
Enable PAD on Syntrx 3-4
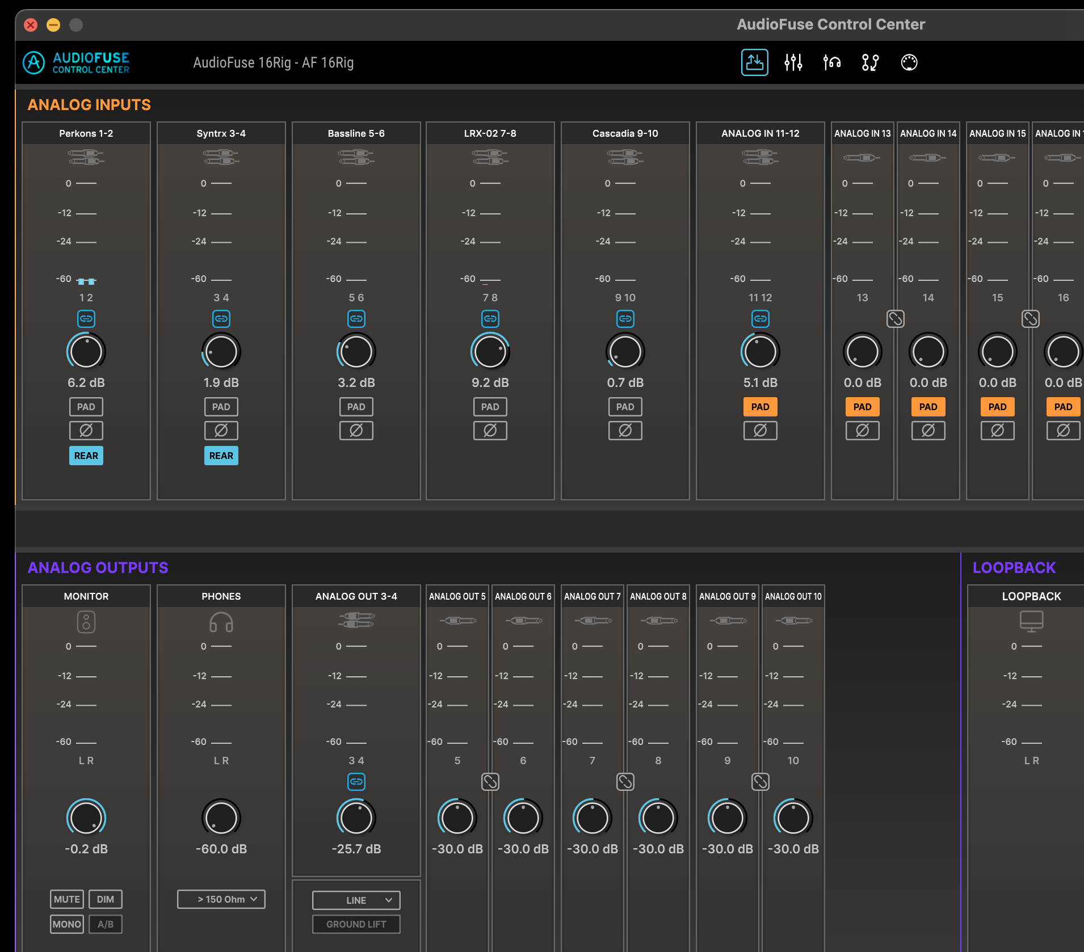221,407
